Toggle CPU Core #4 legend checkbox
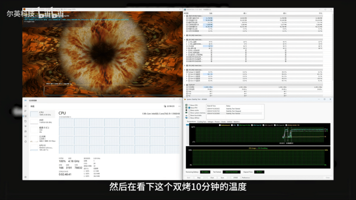 coord(275,125)
